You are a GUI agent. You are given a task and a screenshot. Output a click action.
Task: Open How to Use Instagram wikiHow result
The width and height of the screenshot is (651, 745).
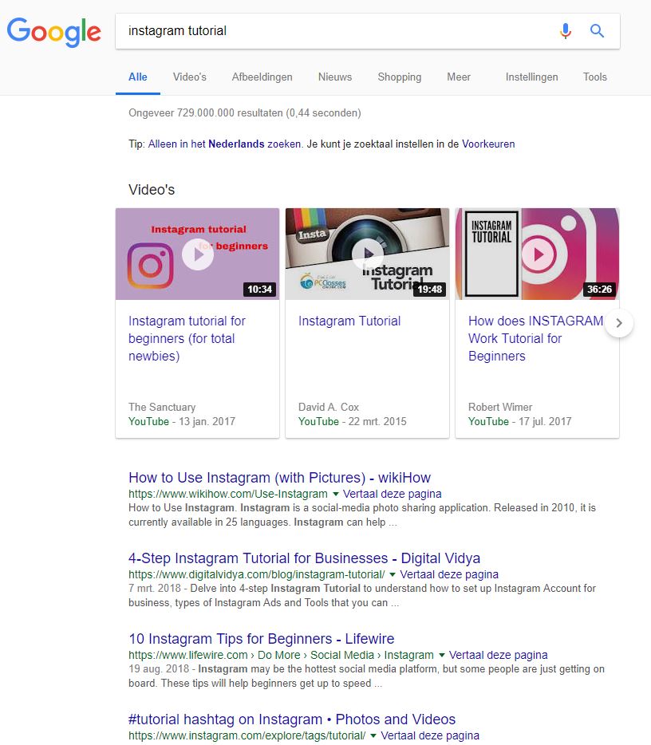coord(279,478)
